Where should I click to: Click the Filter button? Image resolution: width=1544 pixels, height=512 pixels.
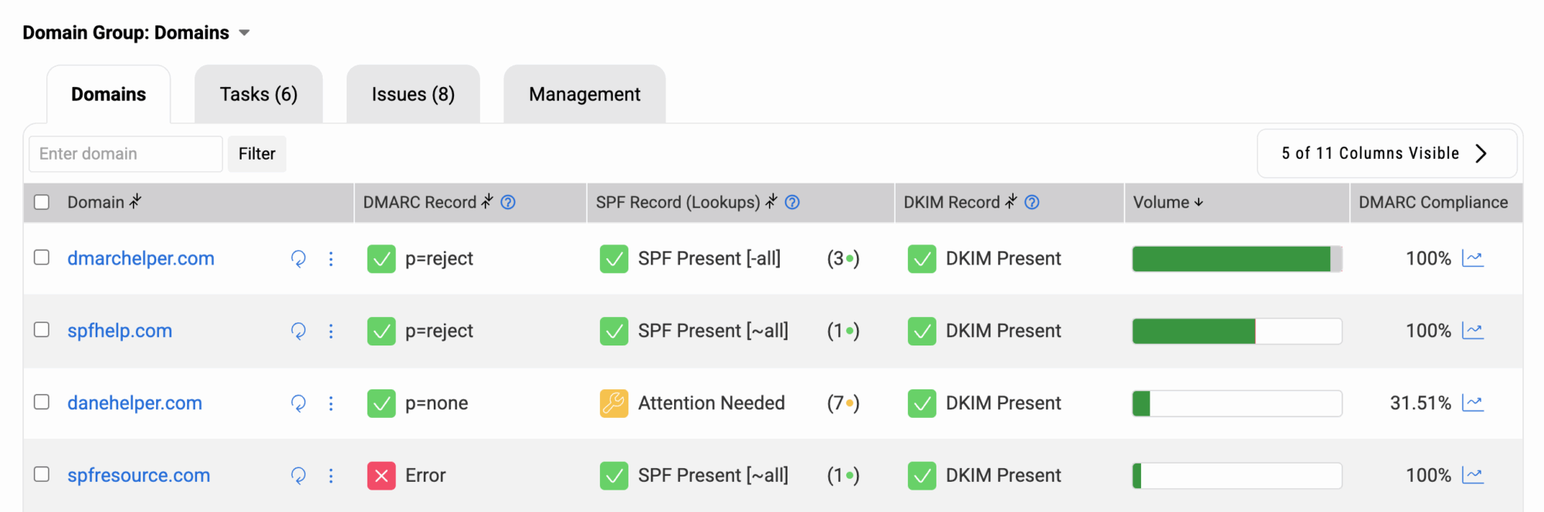[257, 153]
